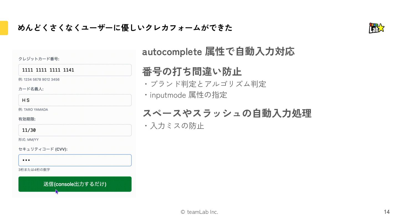Click the セキュリティコード (CVV) label
The width and height of the screenshot is (399, 224).
pyautogui.click(x=43, y=149)
